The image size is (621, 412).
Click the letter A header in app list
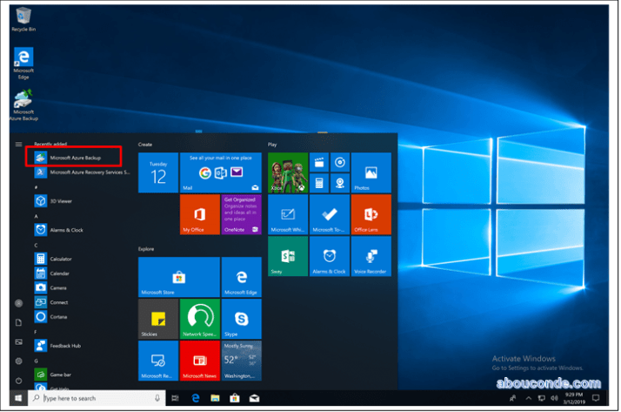pos(37,215)
